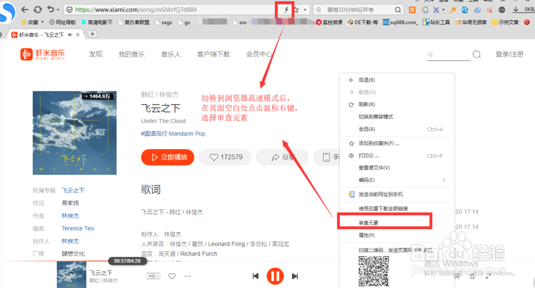Select 属性(P) in the context menu
Viewport: 535px width, 288px height.
[397, 235]
